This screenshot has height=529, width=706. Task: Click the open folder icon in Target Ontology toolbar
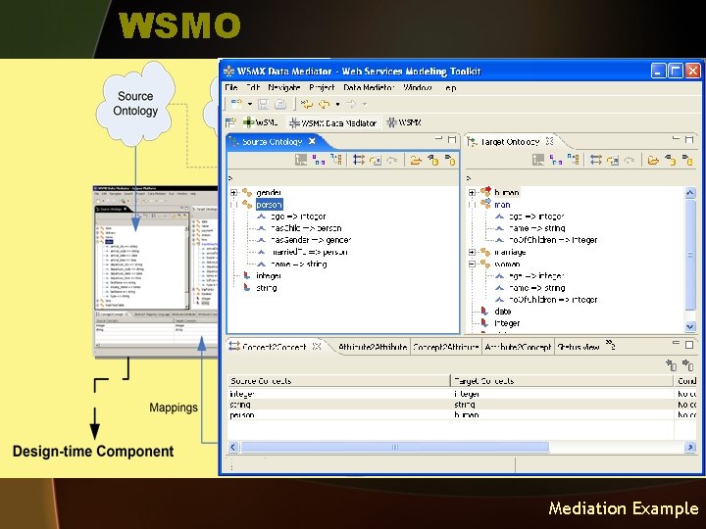click(x=653, y=160)
